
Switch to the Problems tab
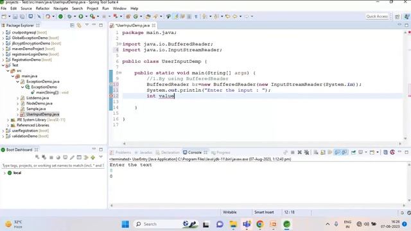(121, 153)
